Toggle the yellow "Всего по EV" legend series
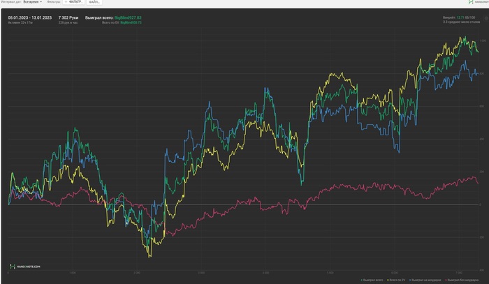The width and height of the screenshot is (489, 284). click(396, 281)
